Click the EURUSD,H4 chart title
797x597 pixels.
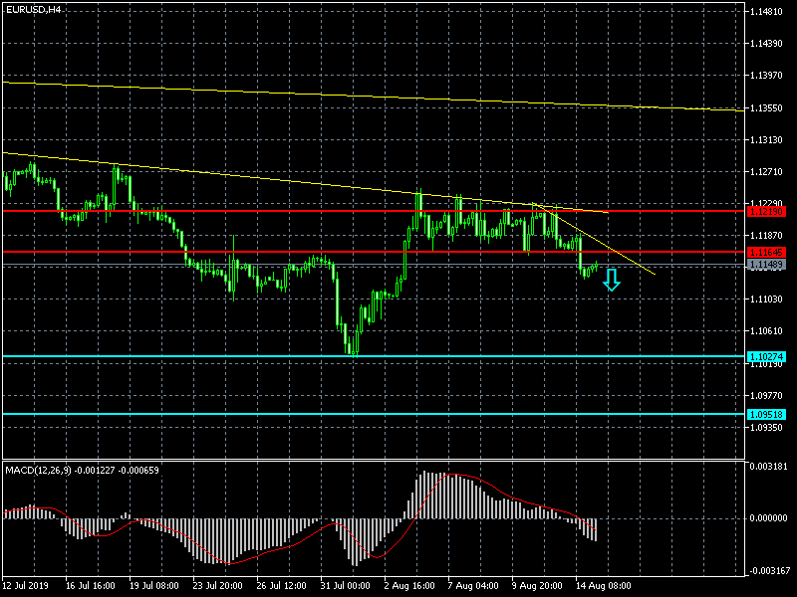[x=33, y=9]
